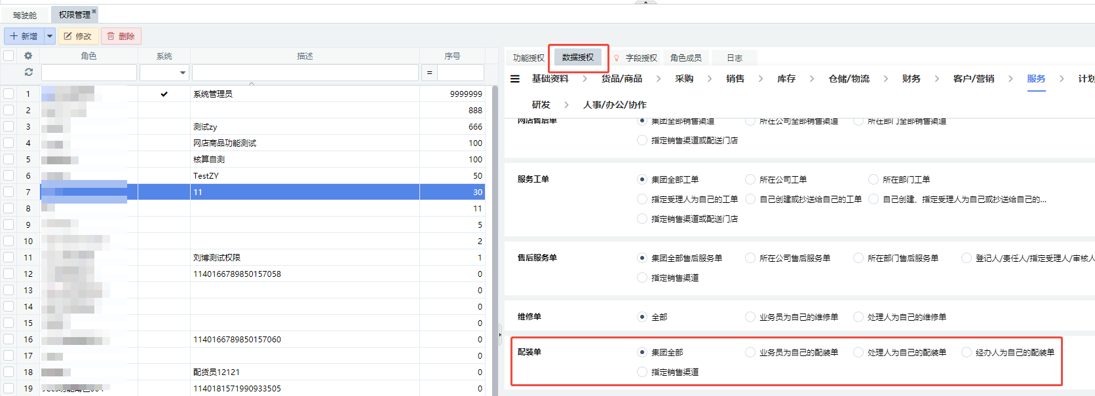Image resolution: width=1095 pixels, height=396 pixels.
Task: Choose 指定销售渠道 under 配装单
Action: 642,372
